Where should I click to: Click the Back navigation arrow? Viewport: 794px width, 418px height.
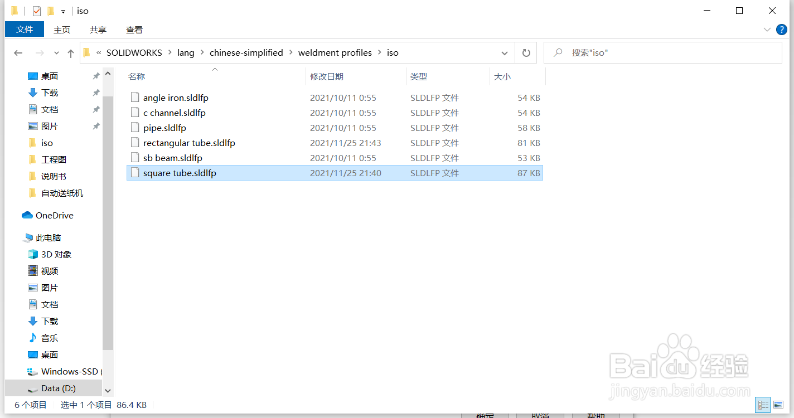pos(18,53)
